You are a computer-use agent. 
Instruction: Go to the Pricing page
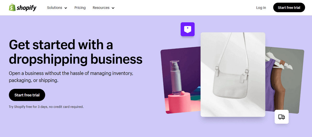(x=80, y=8)
